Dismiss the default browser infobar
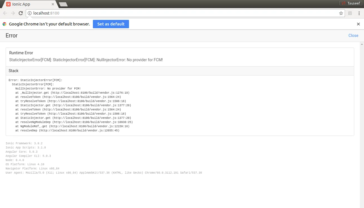364x208 pixels. 358,24
